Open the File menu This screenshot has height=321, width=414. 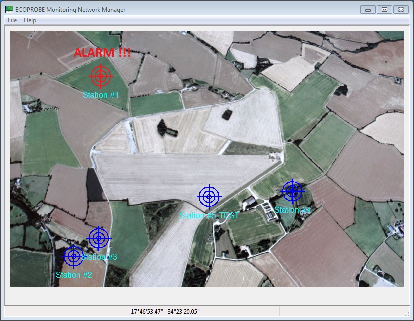pos(12,20)
